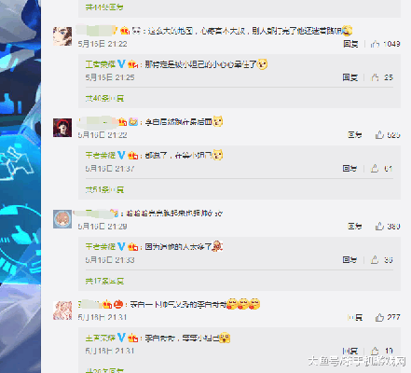Reply to the comment with 1049 likes
Viewport: 411px width, 373px height.
(350, 44)
